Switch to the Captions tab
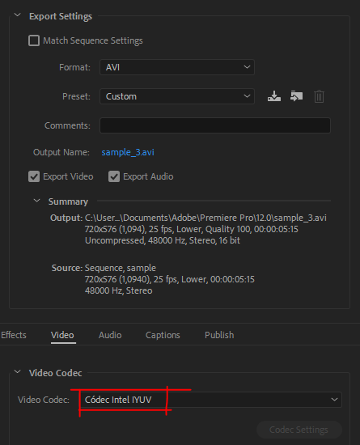 (163, 335)
